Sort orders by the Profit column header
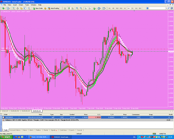 point(163,115)
